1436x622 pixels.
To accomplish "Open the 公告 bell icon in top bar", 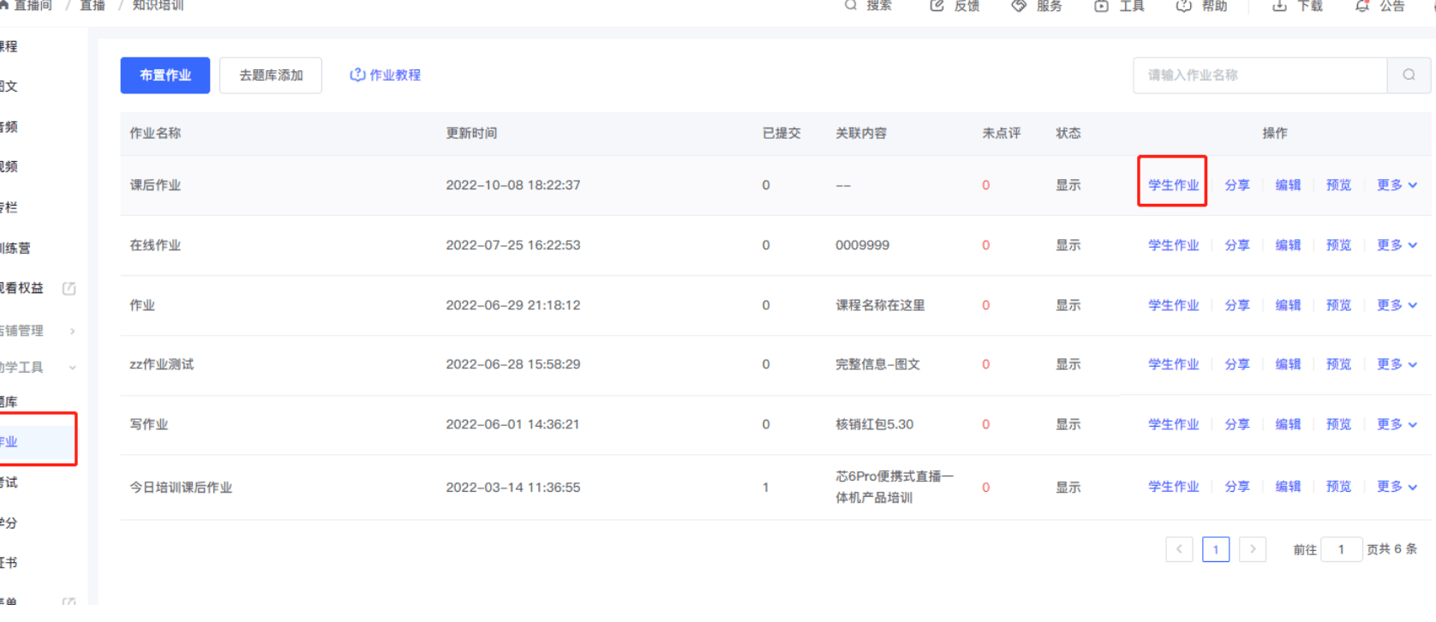I will point(1361,6).
